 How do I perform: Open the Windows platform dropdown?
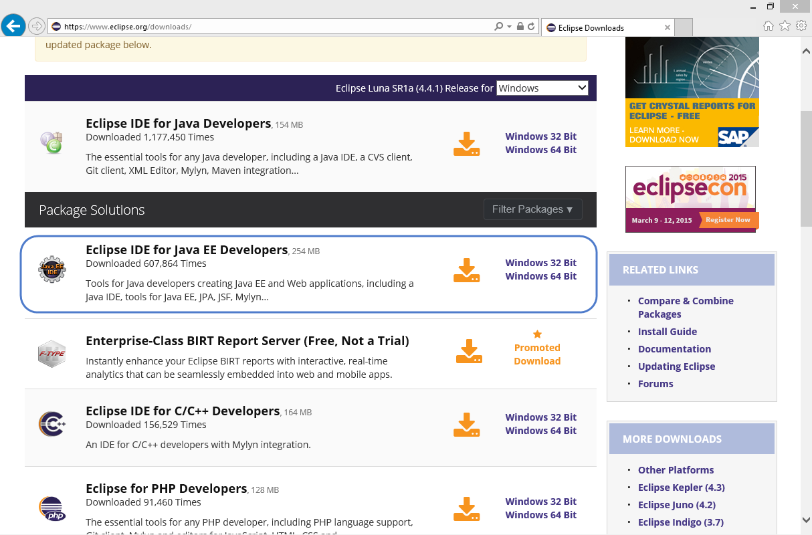542,88
